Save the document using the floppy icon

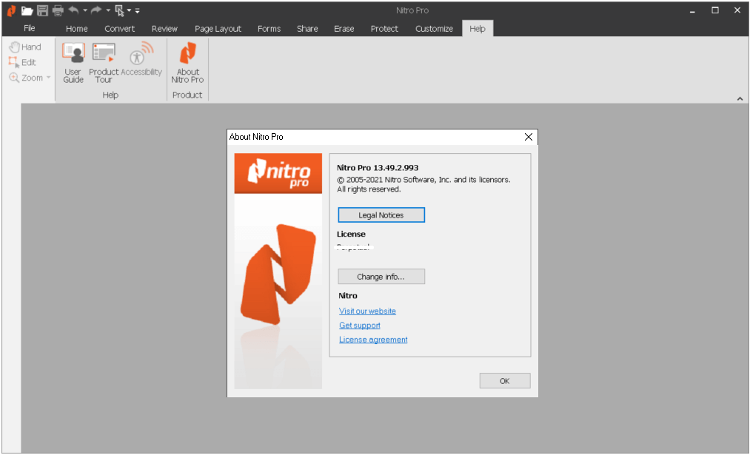pyautogui.click(x=42, y=10)
